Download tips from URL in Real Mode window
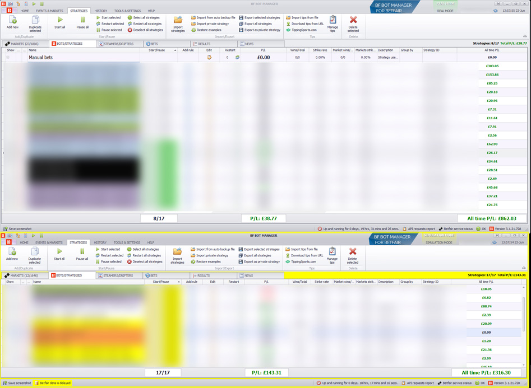Screen dimensions: 531x388 click(305, 24)
